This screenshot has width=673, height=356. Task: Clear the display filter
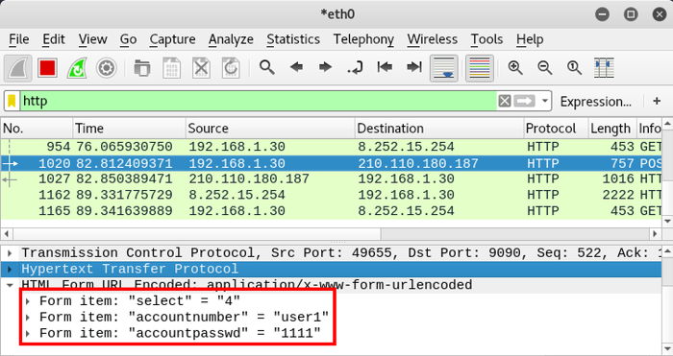(x=505, y=101)
